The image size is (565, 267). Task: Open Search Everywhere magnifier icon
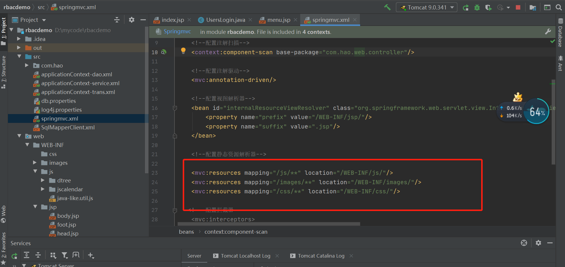coord(559,7)
